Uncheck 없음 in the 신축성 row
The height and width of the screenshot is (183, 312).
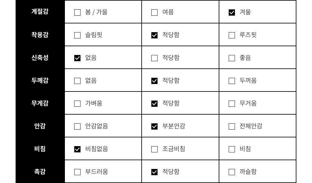coord(77,58)
